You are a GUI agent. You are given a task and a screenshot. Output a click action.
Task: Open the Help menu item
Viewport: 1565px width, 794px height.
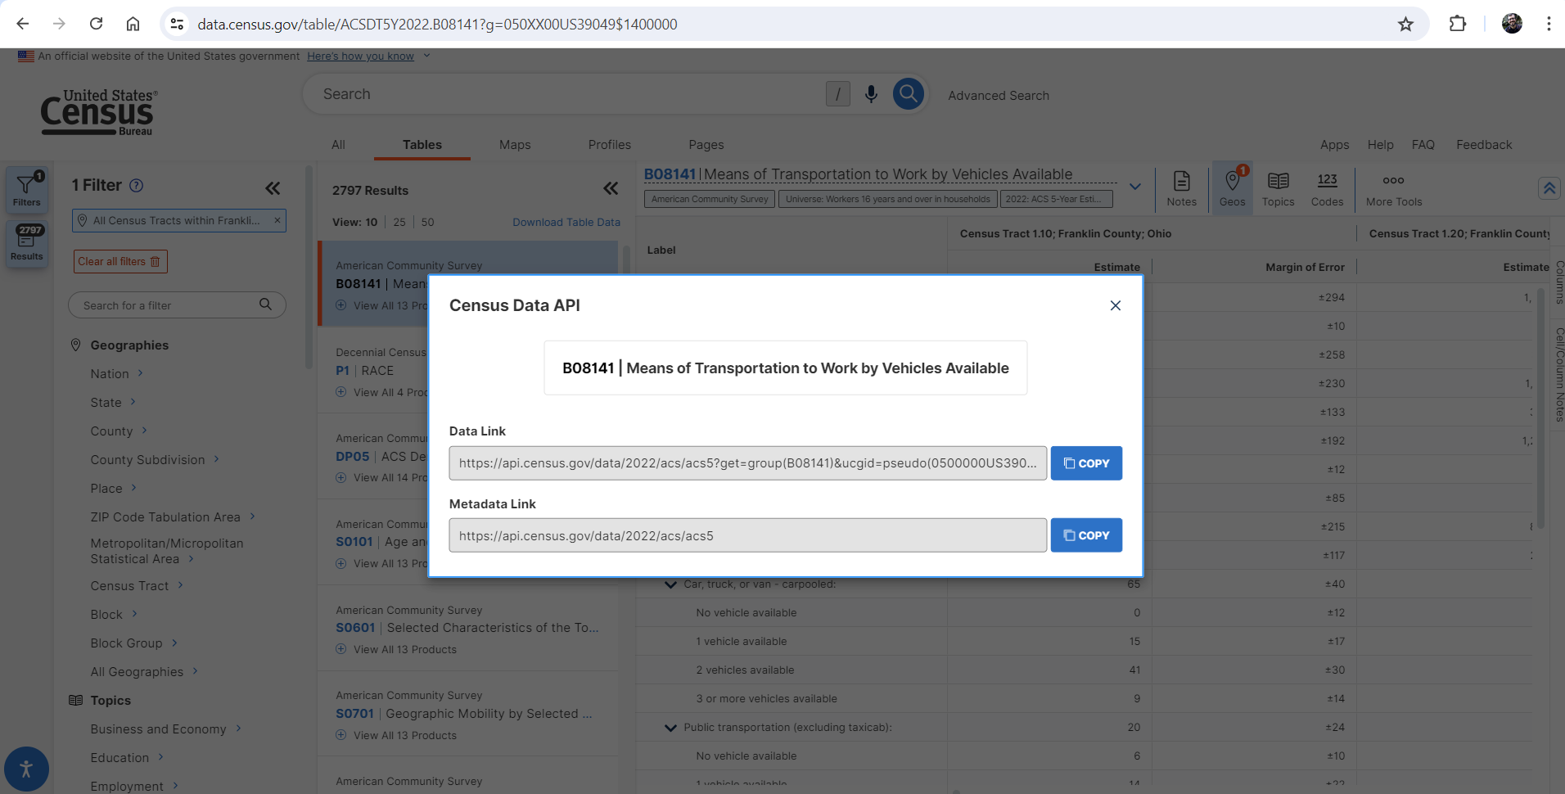click(x=1380, y=144)
